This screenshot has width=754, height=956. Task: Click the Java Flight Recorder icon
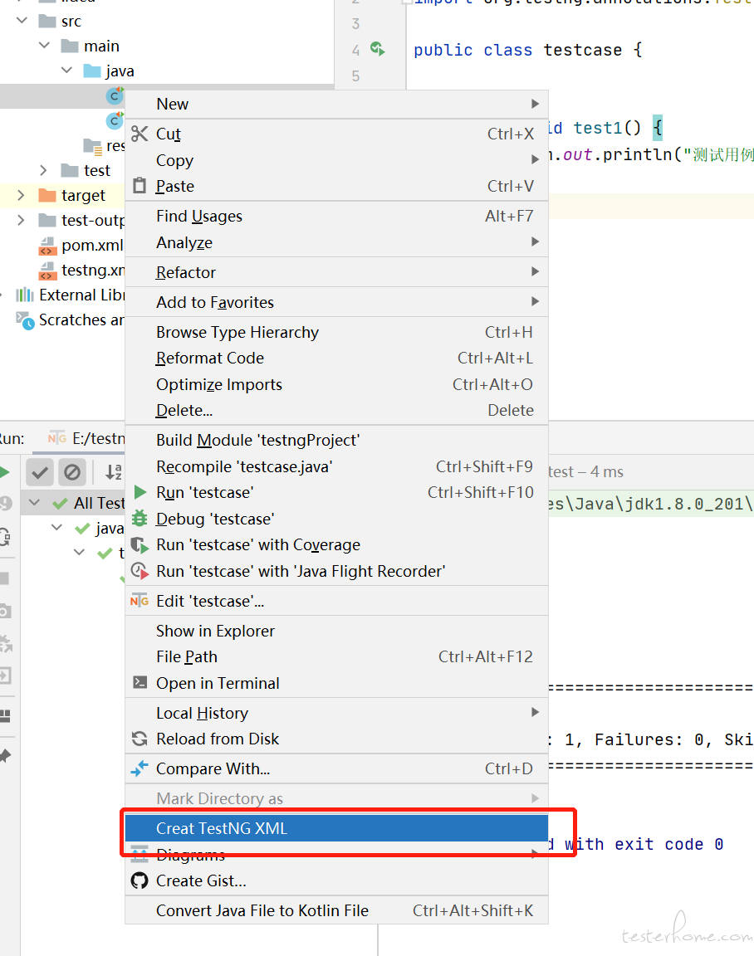140,571
